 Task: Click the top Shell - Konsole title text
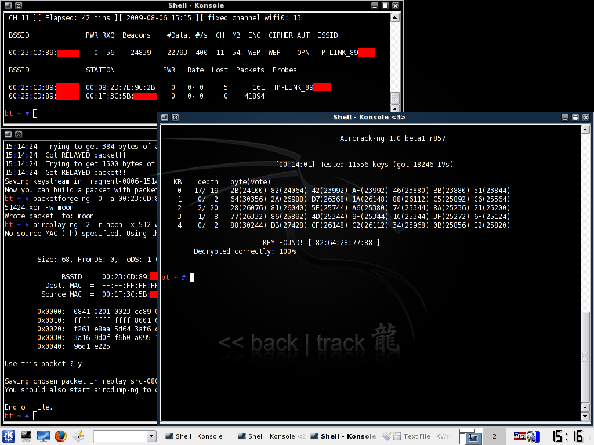point(196,5)
